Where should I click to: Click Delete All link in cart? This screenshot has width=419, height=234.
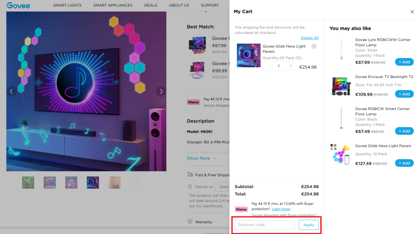310,38
